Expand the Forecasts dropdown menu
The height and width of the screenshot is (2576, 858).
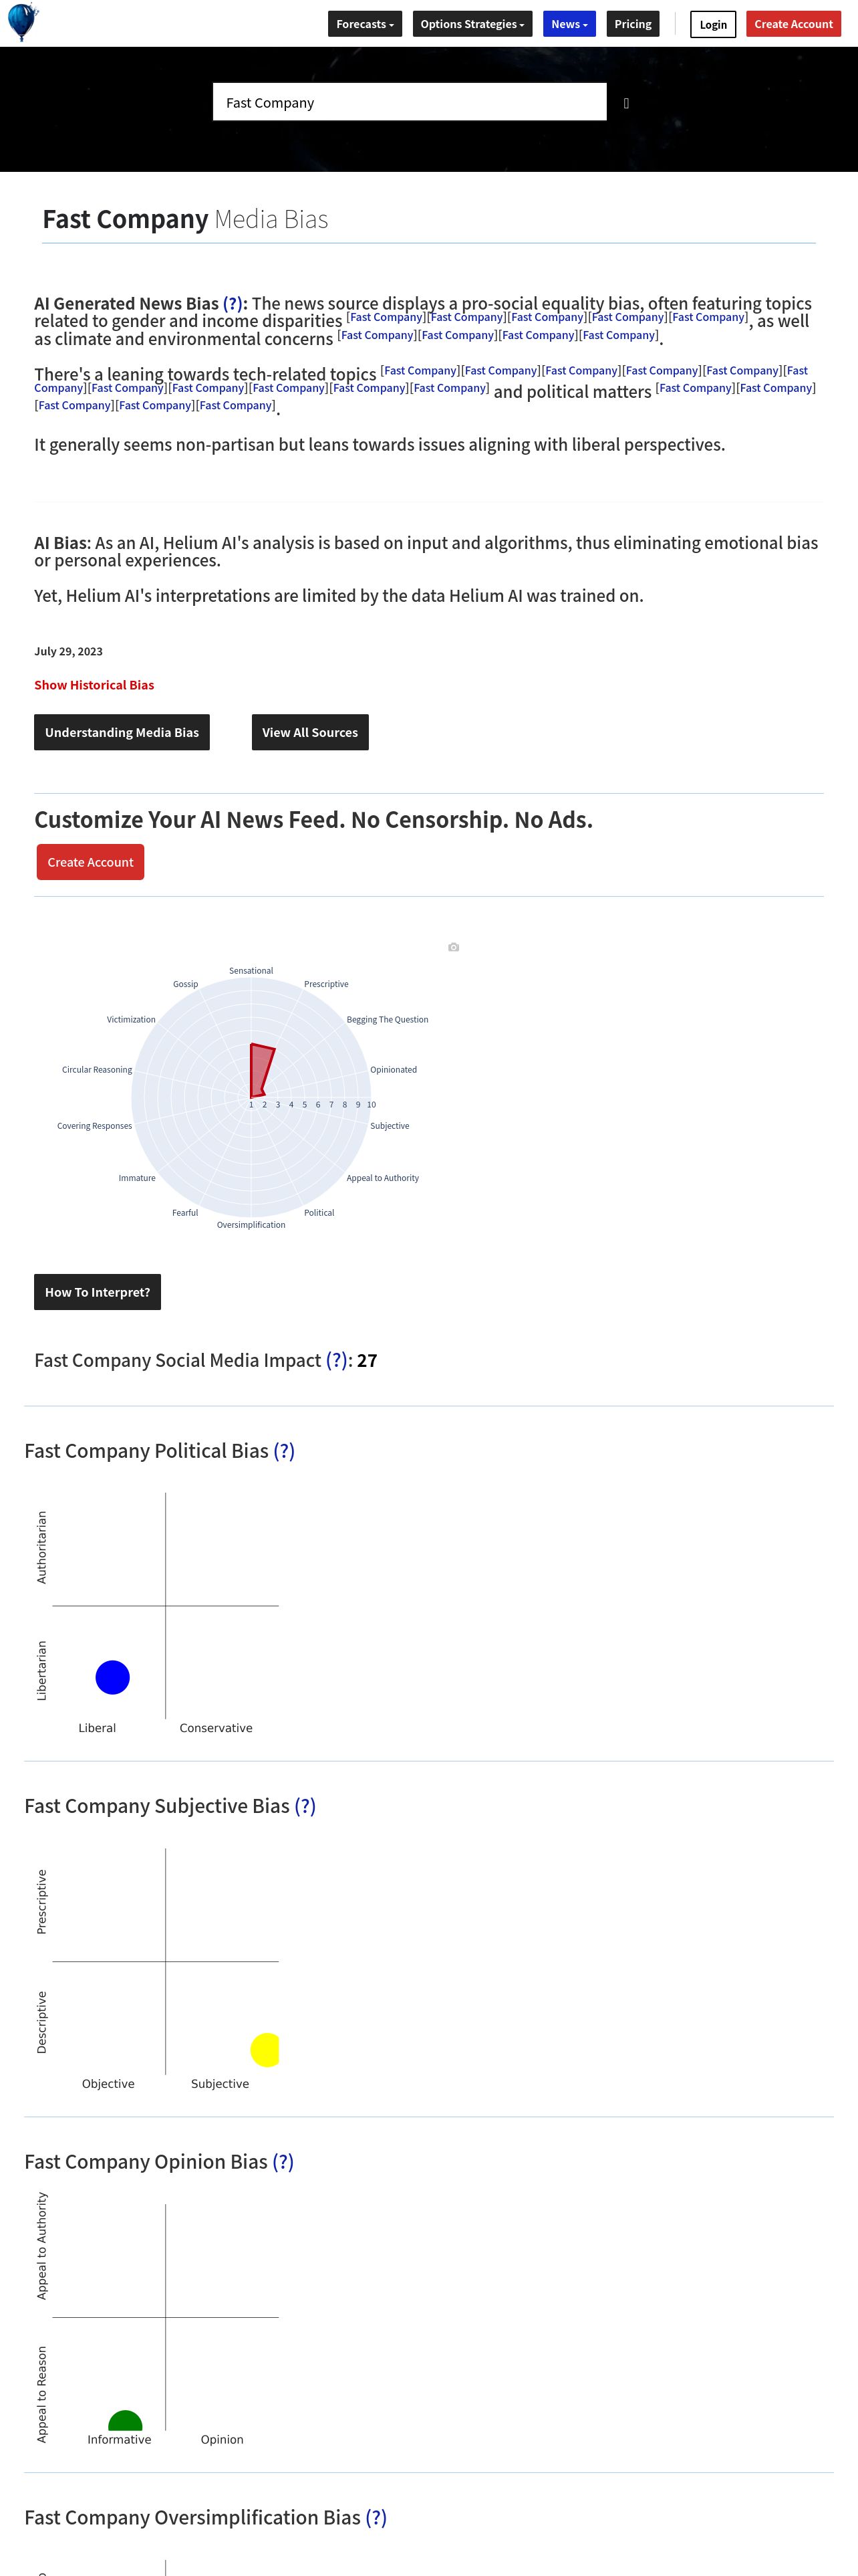[365, 24]
